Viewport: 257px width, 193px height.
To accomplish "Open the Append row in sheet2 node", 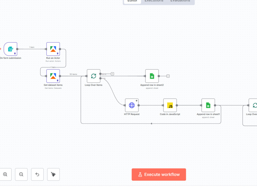I will tap(152, 76).
